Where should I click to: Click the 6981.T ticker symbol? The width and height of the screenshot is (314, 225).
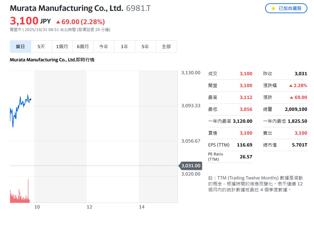[138, 8]
